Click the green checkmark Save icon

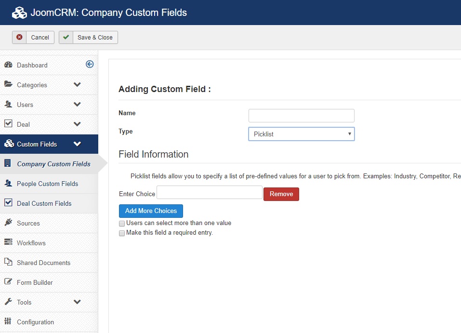coord(66,37)
